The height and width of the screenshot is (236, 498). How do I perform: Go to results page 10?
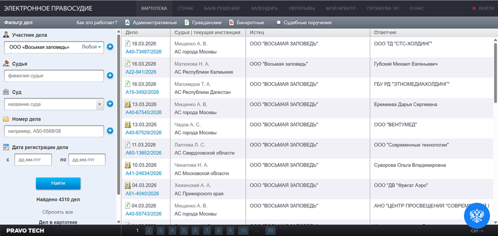tap(243, 230)
